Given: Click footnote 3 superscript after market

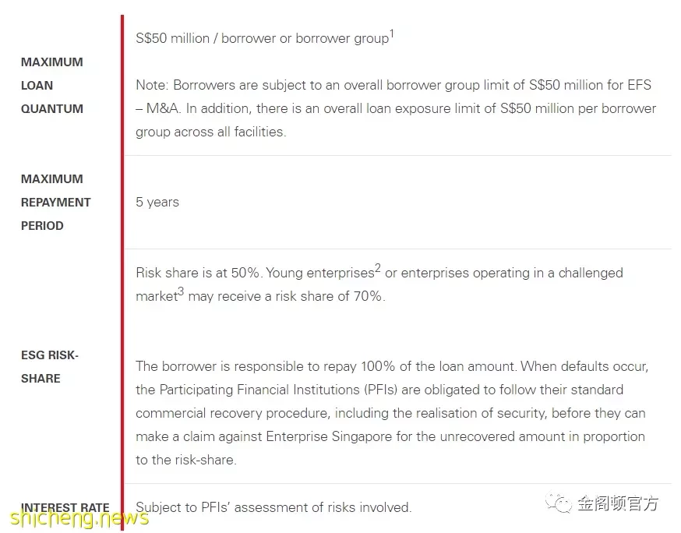Looking at the screenshot, I should coord(181,291).
